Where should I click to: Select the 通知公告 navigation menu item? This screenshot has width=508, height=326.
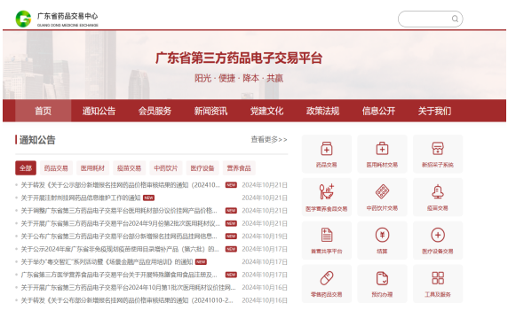point(99,111)
